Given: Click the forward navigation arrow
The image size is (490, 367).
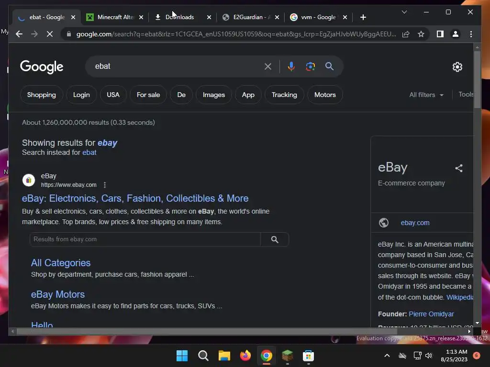Looking at the screenshot, I should point(34,34).
